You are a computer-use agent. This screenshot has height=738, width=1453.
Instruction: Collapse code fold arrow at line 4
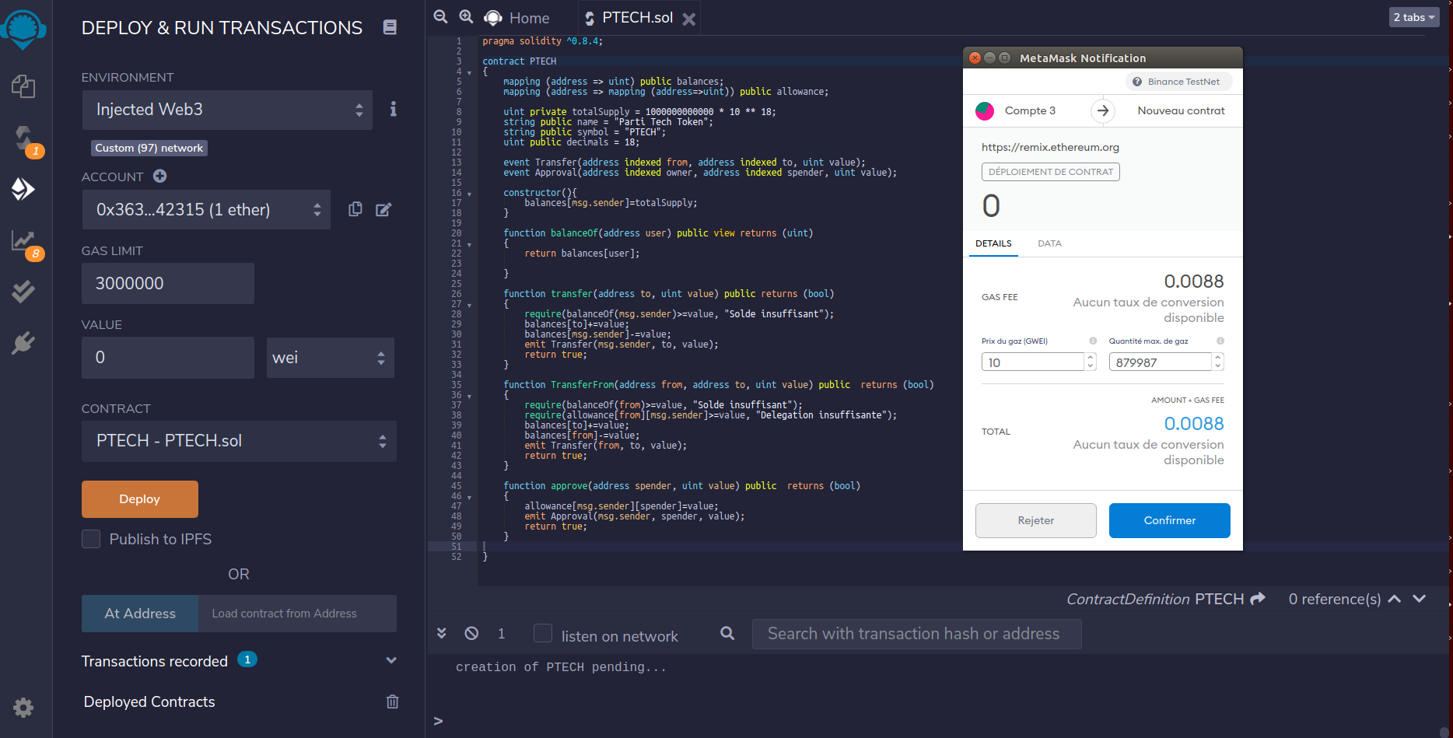pos(469,72)
